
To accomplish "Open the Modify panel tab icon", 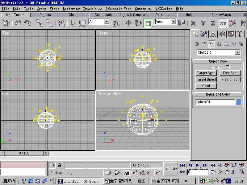I will (x=204, y=34).
